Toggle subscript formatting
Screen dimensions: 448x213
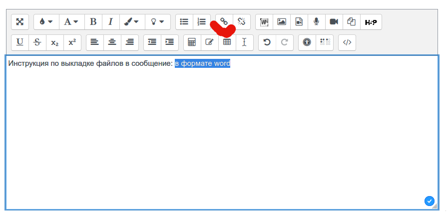pyautogui.click(x=54, y=42)
